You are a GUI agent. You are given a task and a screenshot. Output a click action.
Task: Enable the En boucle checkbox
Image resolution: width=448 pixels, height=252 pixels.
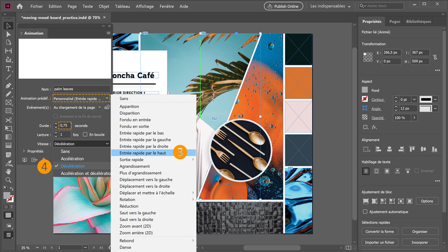pyautogui.click(x=85, y=134)
